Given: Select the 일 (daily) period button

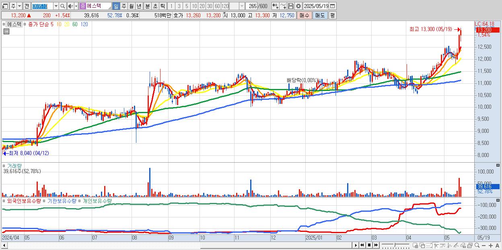Looking at the screenshot, I should coord(116,6).
